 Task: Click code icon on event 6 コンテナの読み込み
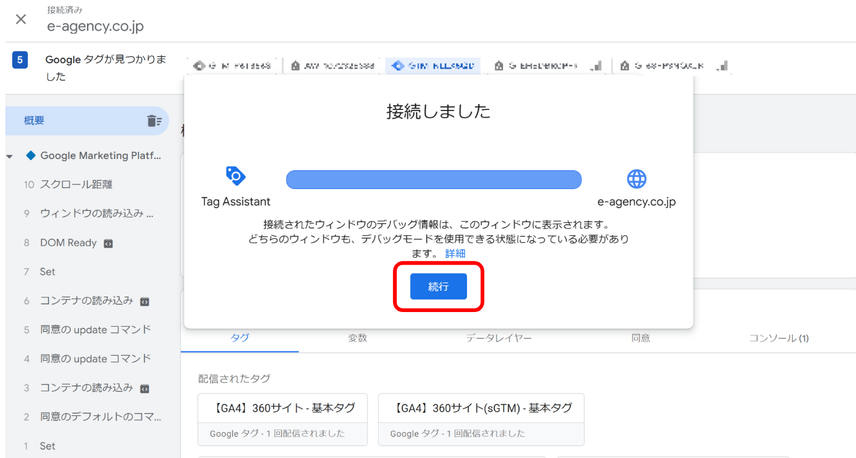144,301
